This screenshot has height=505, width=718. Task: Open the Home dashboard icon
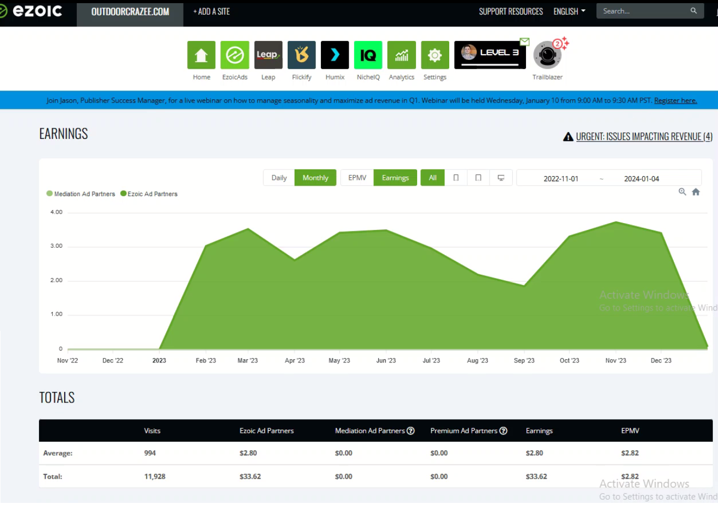pyautogui.click(x=201, y=55)
